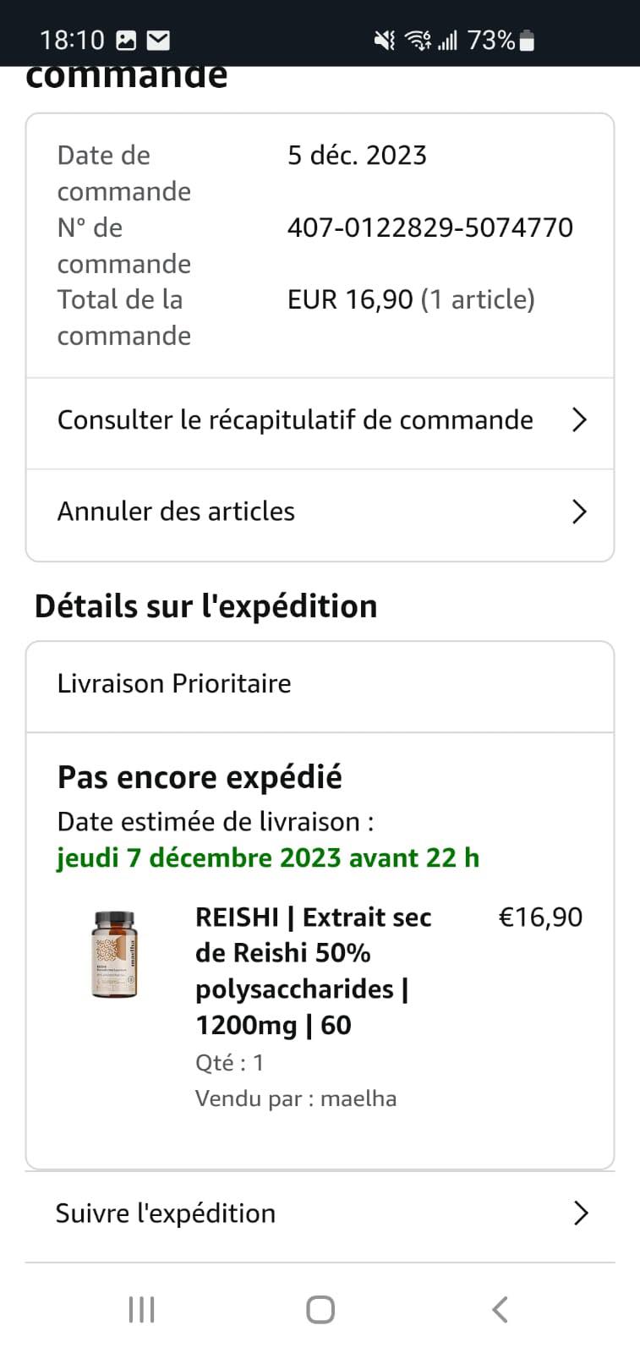Tap the green estimated delivery date text
The image size is (640, 1353).
pyautogui.click(x=267, y=857)
